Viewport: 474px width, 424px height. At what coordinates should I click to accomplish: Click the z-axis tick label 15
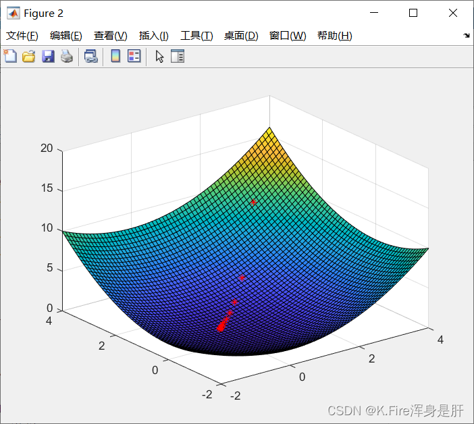(47, 188)
